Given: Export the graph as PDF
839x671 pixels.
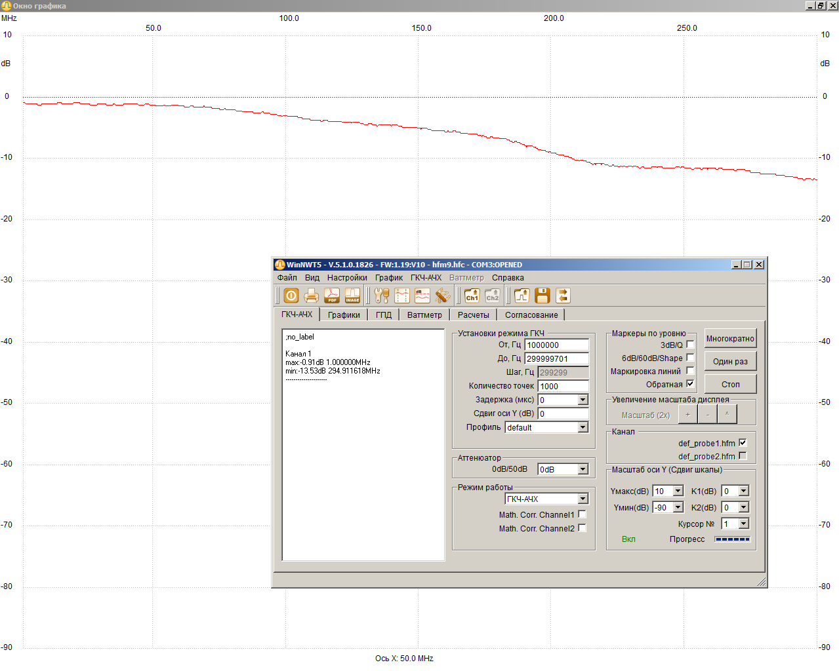Looking at the screenshot, I should [332, 296].
